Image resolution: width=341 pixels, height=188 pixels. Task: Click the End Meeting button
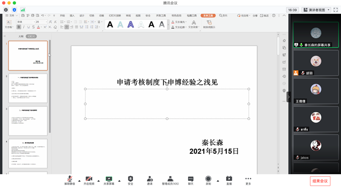[x=320, y=181]
